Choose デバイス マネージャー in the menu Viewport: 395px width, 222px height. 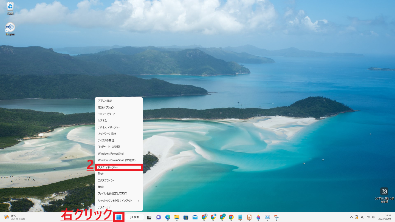click(119, 127)
